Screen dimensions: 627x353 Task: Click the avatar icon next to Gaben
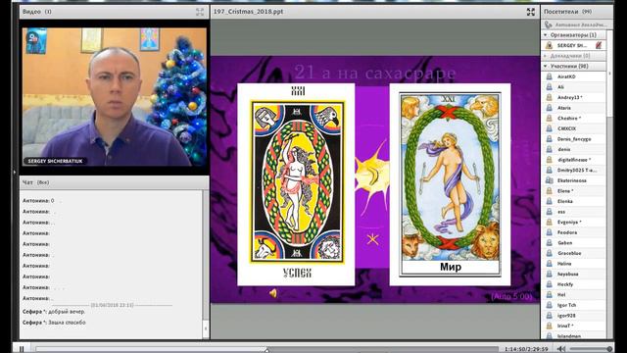tap(549, 243)
